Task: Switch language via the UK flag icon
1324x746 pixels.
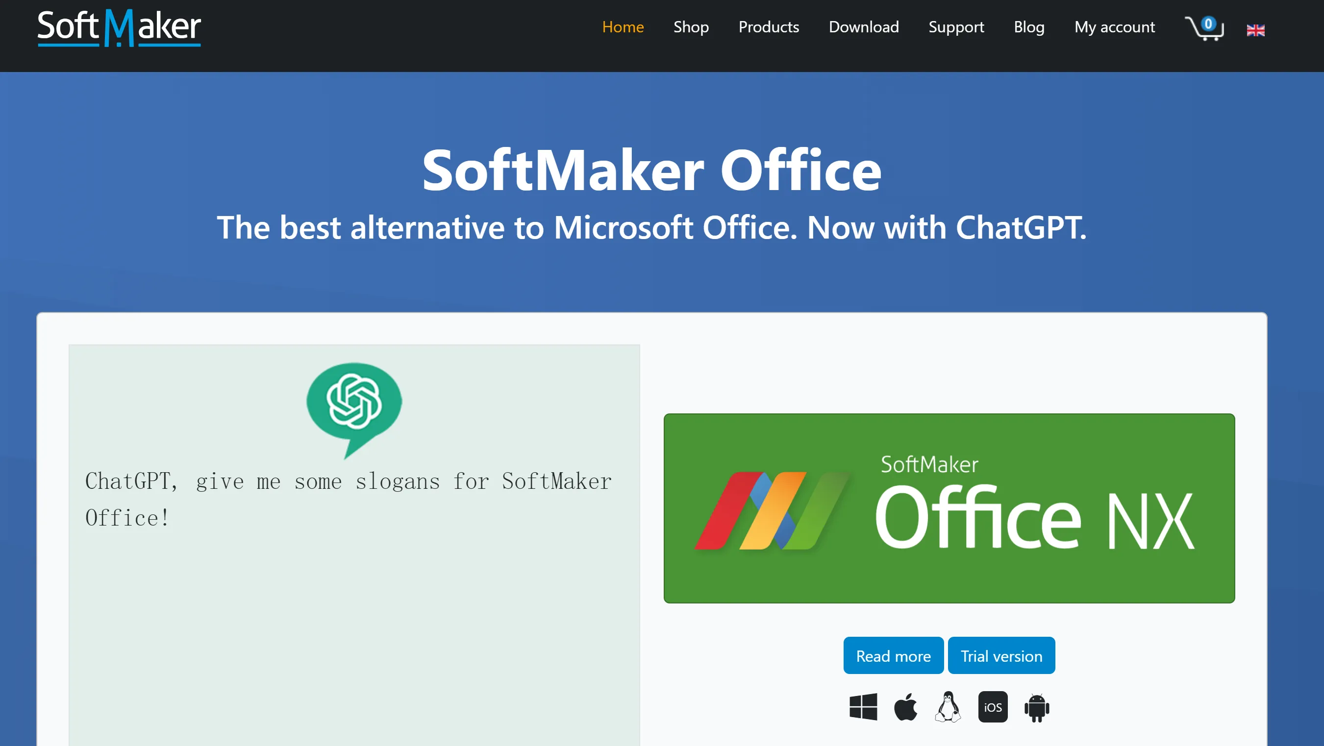Action: pos(1256,30)
